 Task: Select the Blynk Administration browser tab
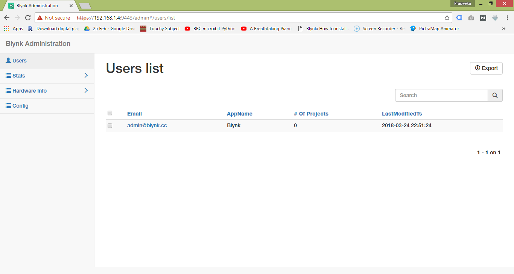click(x=40, y=6)
